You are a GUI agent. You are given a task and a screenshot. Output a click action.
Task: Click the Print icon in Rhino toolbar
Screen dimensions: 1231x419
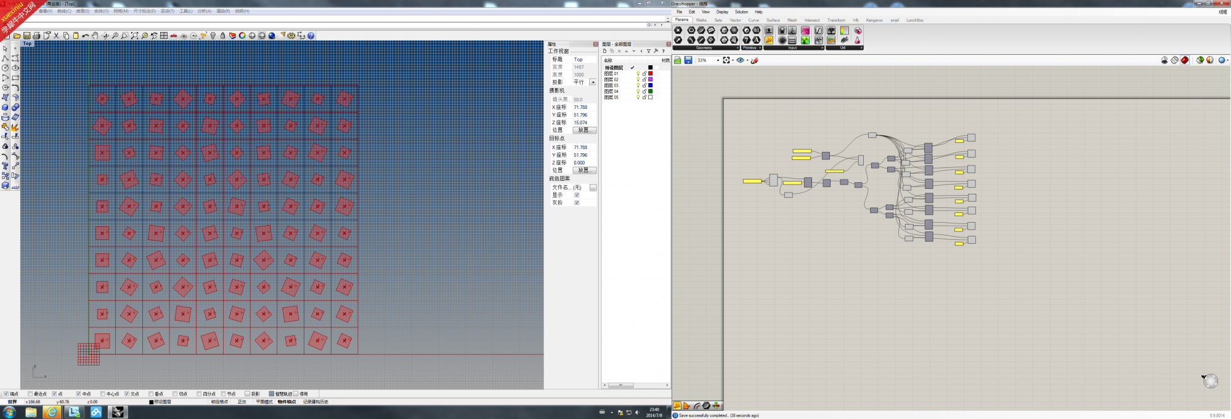point(36,36)
